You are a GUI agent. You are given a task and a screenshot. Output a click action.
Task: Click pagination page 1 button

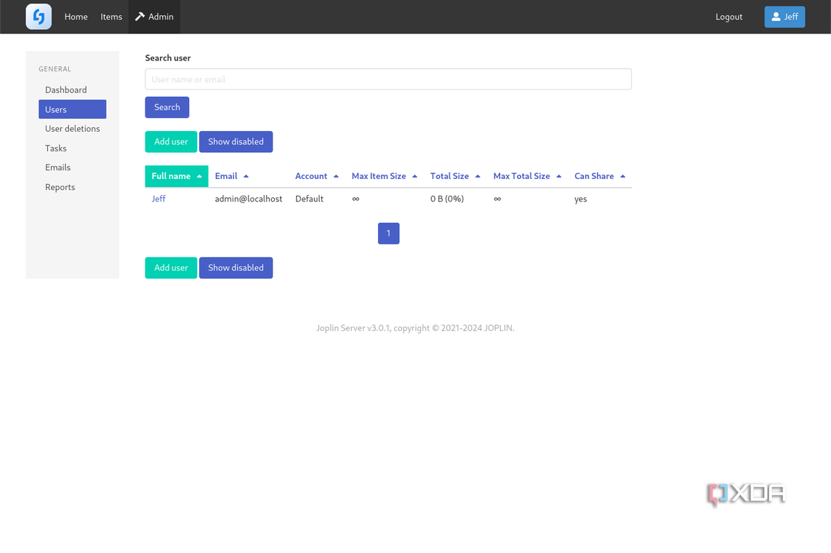388,234
